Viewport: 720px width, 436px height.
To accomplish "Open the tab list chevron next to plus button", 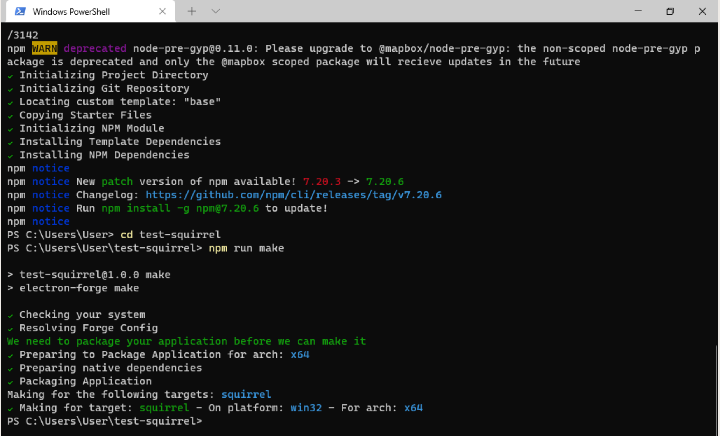I will tap(215, 11).
